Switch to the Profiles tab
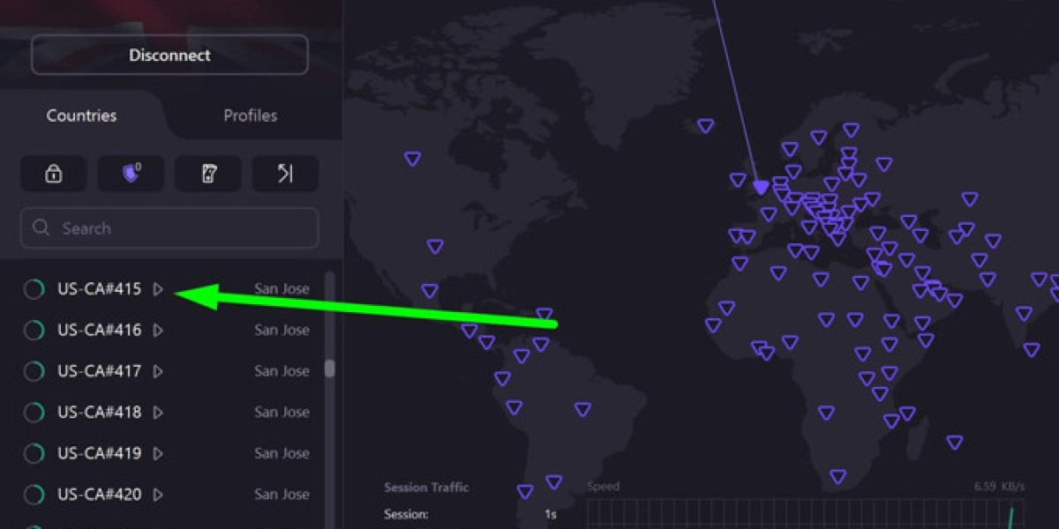1059x529 pixels. (250, 115)
